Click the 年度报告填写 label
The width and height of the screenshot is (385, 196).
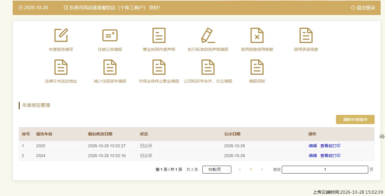tap(61, 49)
